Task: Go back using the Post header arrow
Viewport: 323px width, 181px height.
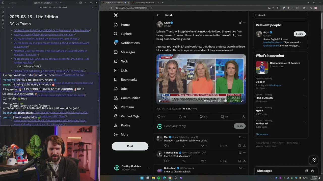Action: [x=158, y=15]
